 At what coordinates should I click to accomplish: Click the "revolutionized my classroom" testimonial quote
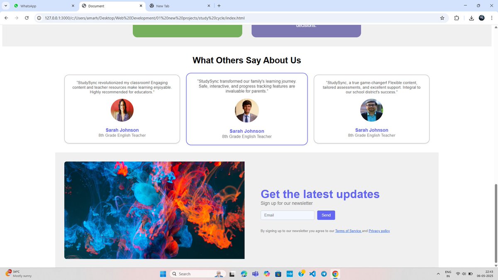coord(122,87)
